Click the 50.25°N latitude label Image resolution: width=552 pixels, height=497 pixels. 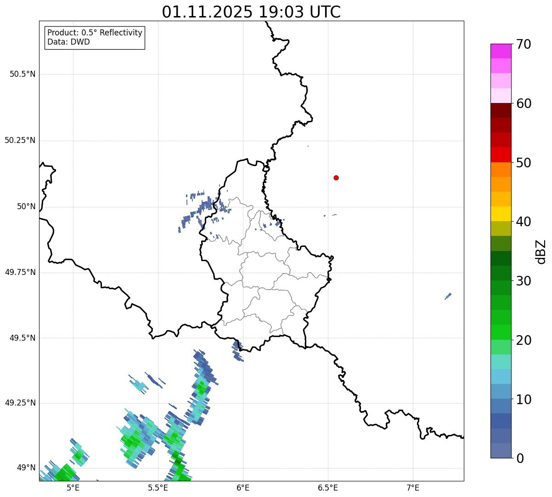(x=20, y=140)
